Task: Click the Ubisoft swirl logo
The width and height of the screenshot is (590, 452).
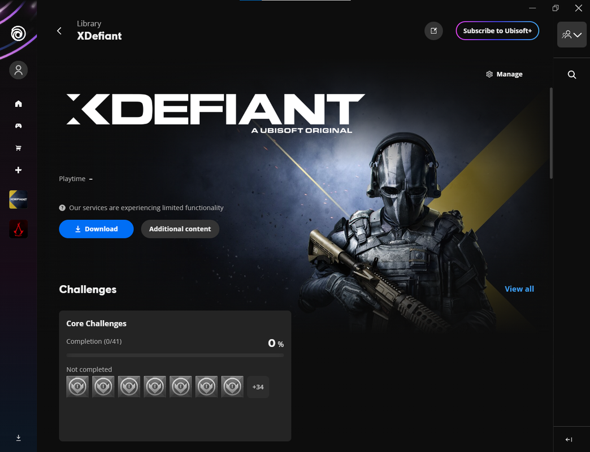Action: click(18, 34)
